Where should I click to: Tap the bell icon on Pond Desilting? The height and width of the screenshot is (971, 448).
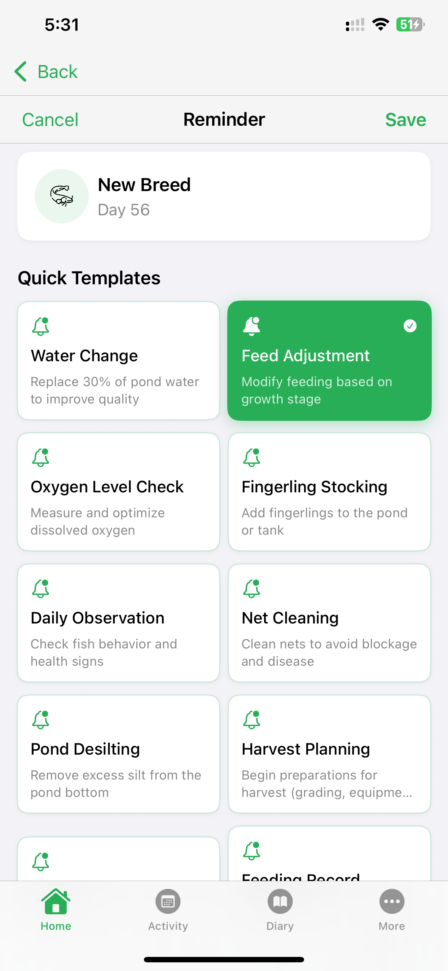pyautogui.click(x=41, y=720)
